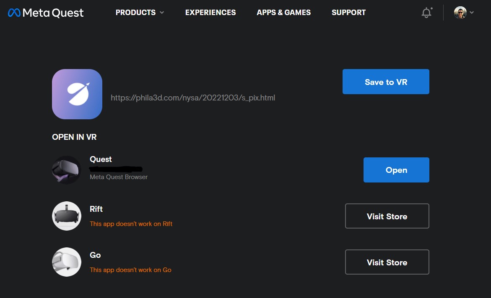Select the Go device name label
The width and height of the screenshot is (491, 298).
[95, 255]
